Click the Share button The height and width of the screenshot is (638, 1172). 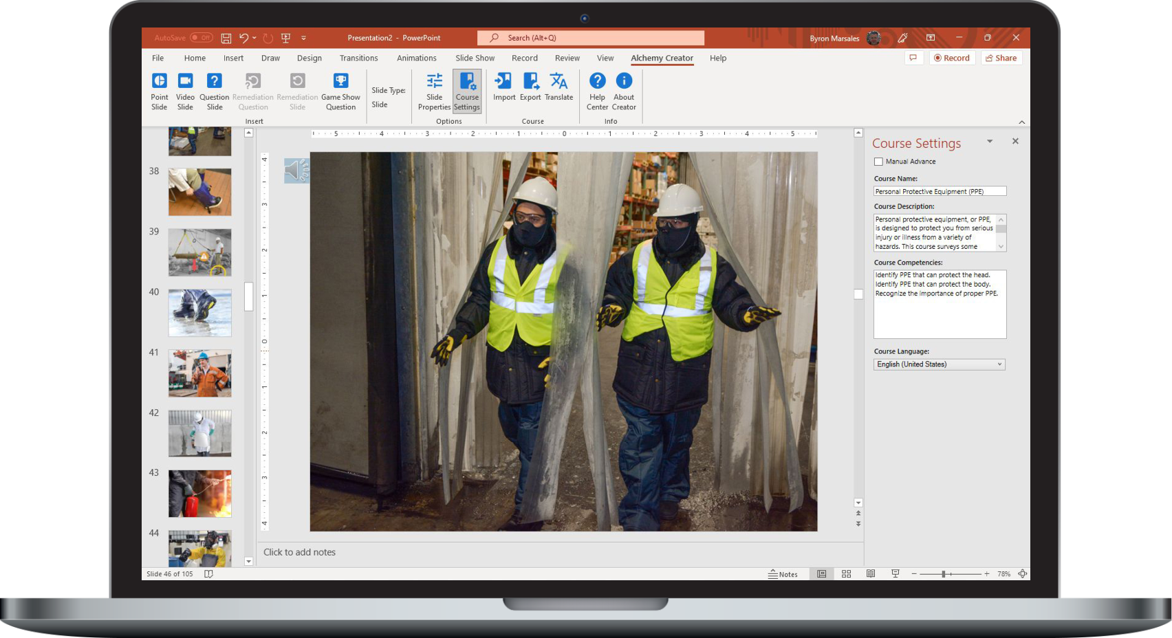point(1001,58)
